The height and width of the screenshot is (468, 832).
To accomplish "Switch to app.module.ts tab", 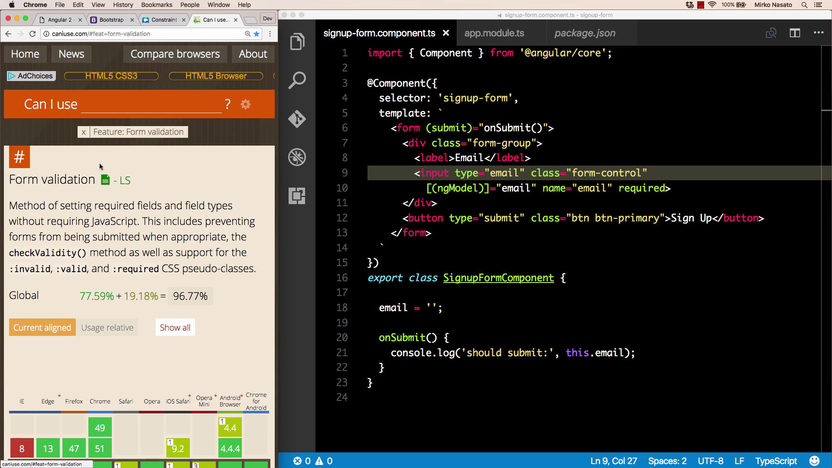I will click(x=494, y=33).
